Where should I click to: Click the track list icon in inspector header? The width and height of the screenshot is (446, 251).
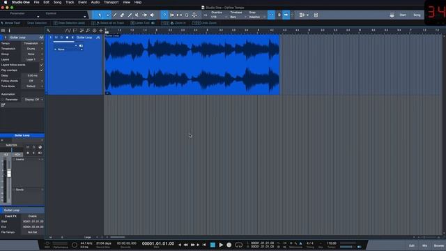tap(3, 31)
